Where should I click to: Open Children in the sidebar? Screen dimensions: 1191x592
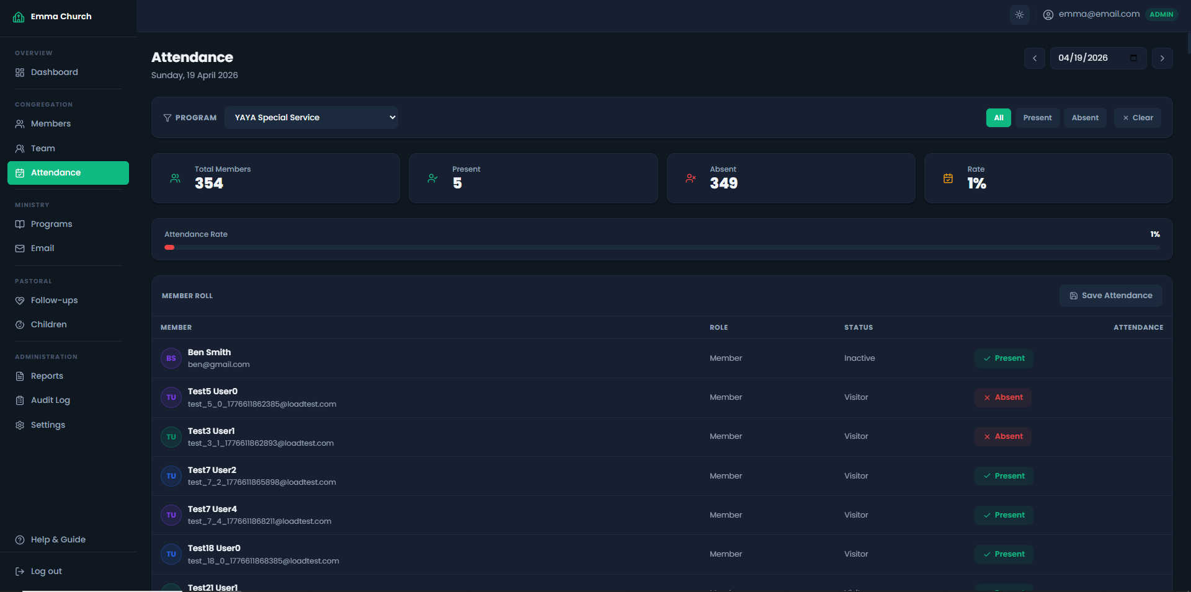tap(68, 325)
